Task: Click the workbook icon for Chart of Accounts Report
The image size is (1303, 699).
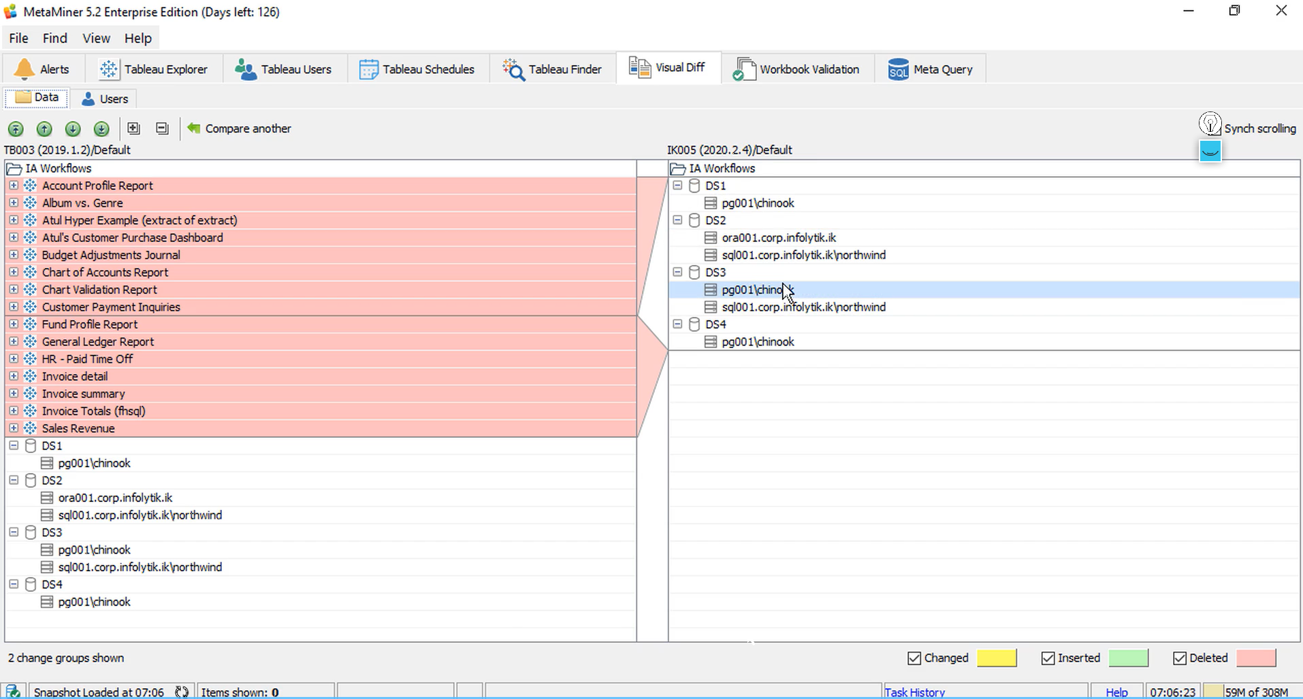Action: (x=30, y=272)
